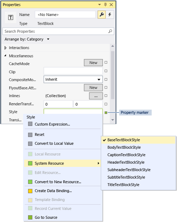This screenshot has width=177, height=222.
Task: Open Properties window options dropdown arrow
Action: click(100, 5)
